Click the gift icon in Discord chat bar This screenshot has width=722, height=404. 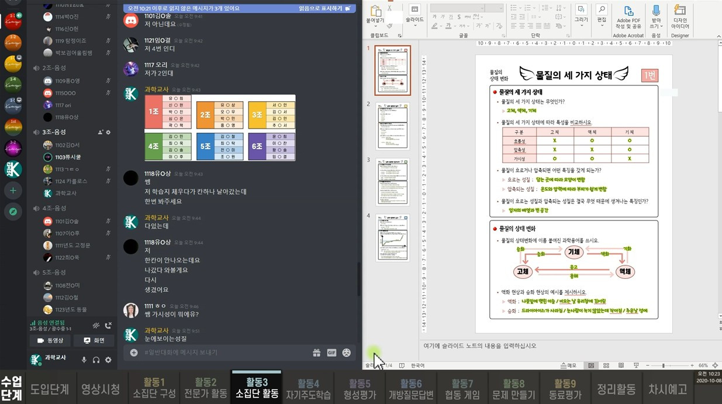(316, 352)
